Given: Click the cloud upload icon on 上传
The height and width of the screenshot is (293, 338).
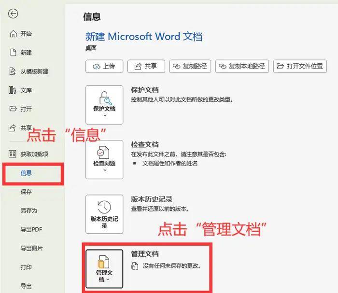Looking at the screenshot, I should (x=97, y=66).
